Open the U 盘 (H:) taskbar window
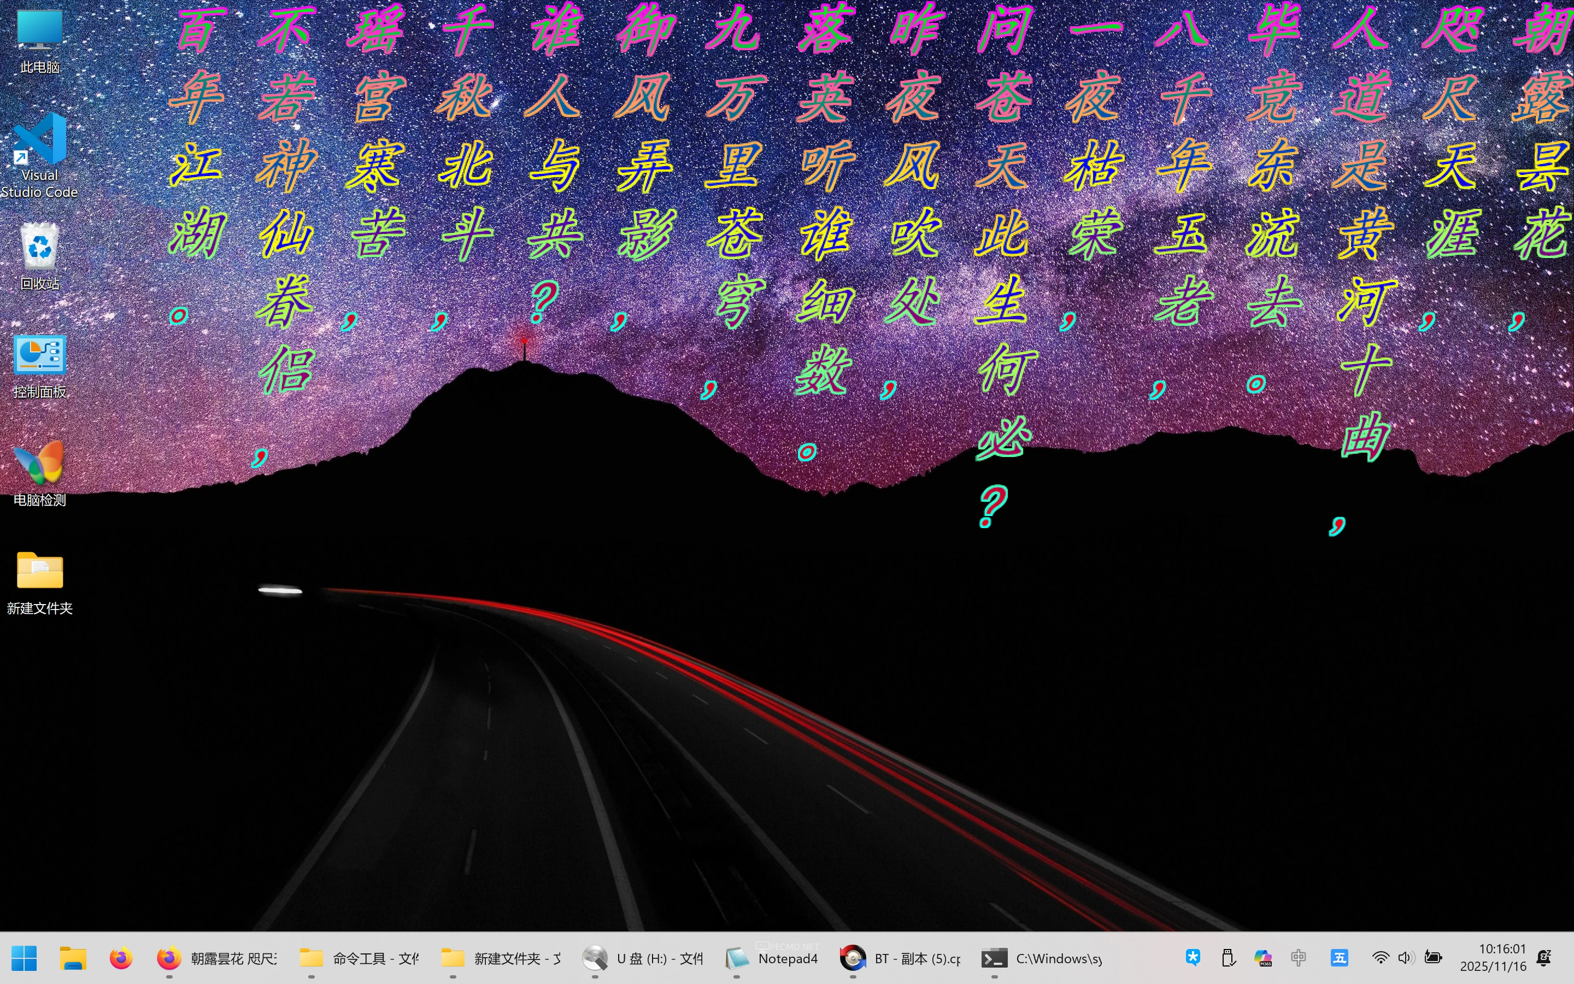 pyautogui.click(x=643, y=958)
